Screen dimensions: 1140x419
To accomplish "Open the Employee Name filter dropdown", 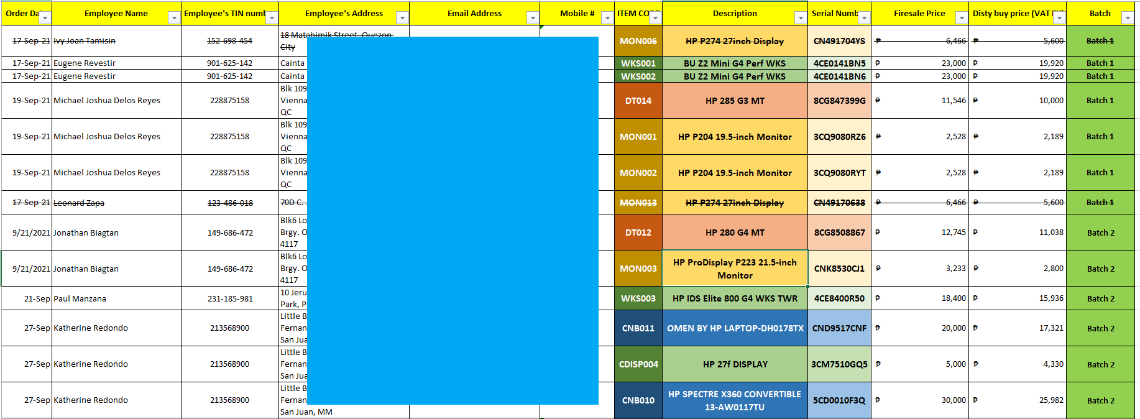I will pyautogui.click(x=174, y=18).
